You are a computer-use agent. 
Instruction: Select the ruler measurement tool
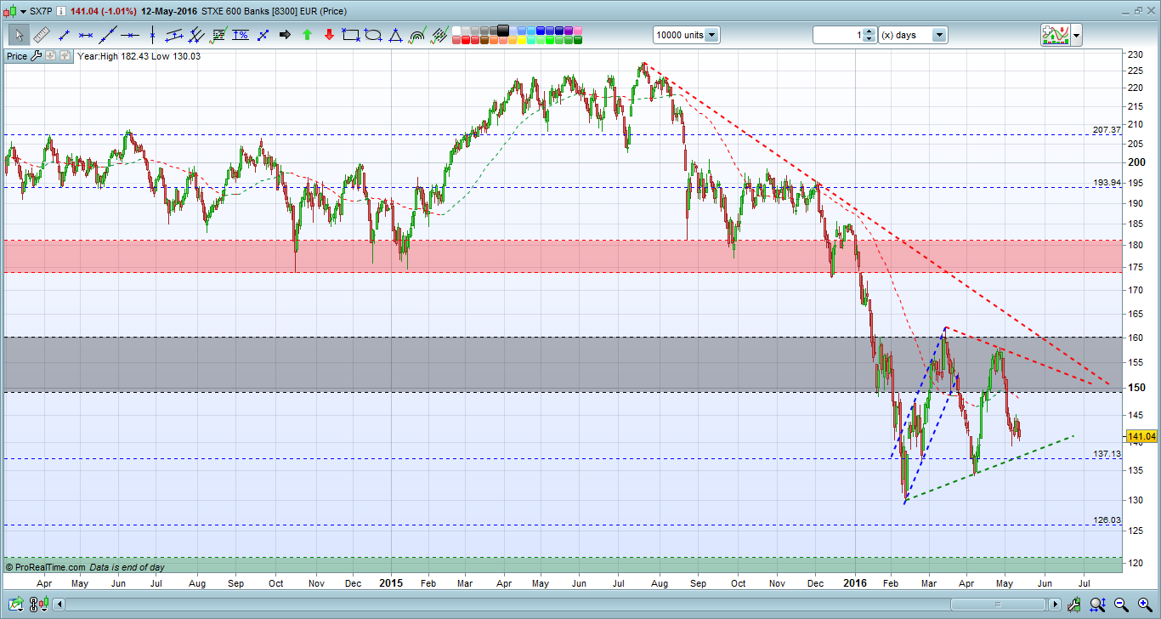[42, 35]
